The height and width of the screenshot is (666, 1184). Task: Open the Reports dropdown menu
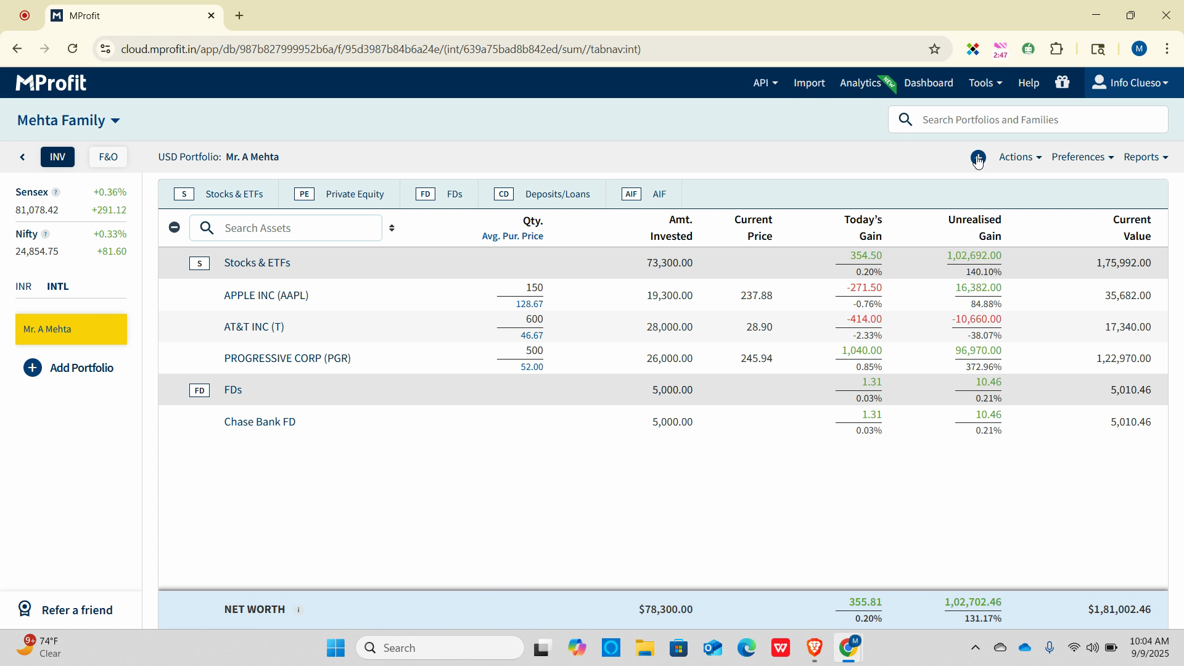point(1145,157)
